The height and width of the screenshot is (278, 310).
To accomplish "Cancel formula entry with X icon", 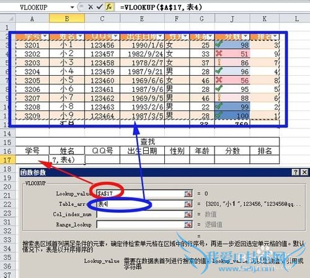I will tap(91, 7).
